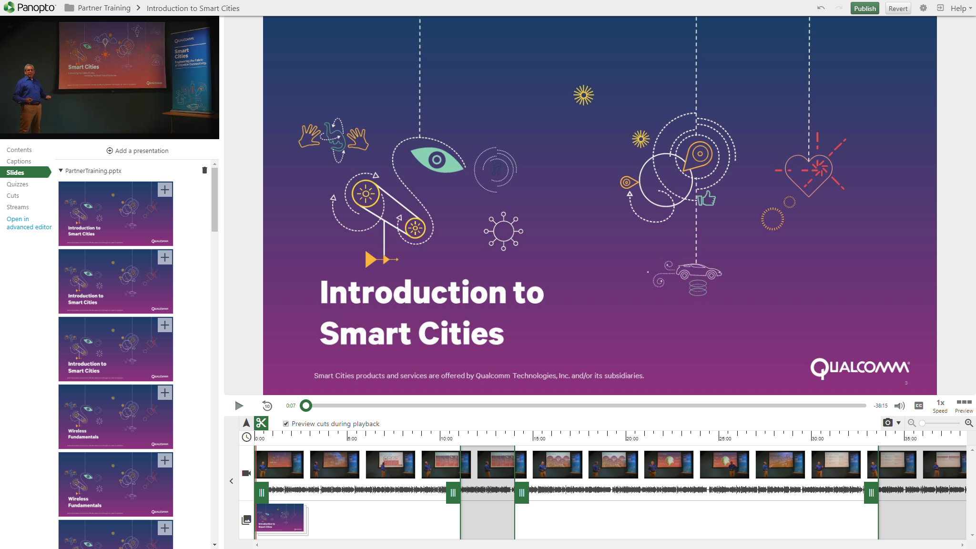This screenshot has width=976, height=549.
Task: Click the timeline clock icon
Action: click(x=246, y=437)
